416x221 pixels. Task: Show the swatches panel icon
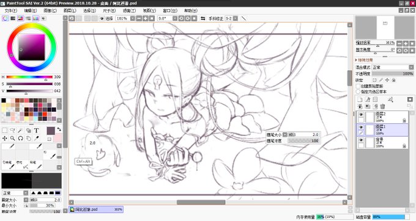click(35, 18)
